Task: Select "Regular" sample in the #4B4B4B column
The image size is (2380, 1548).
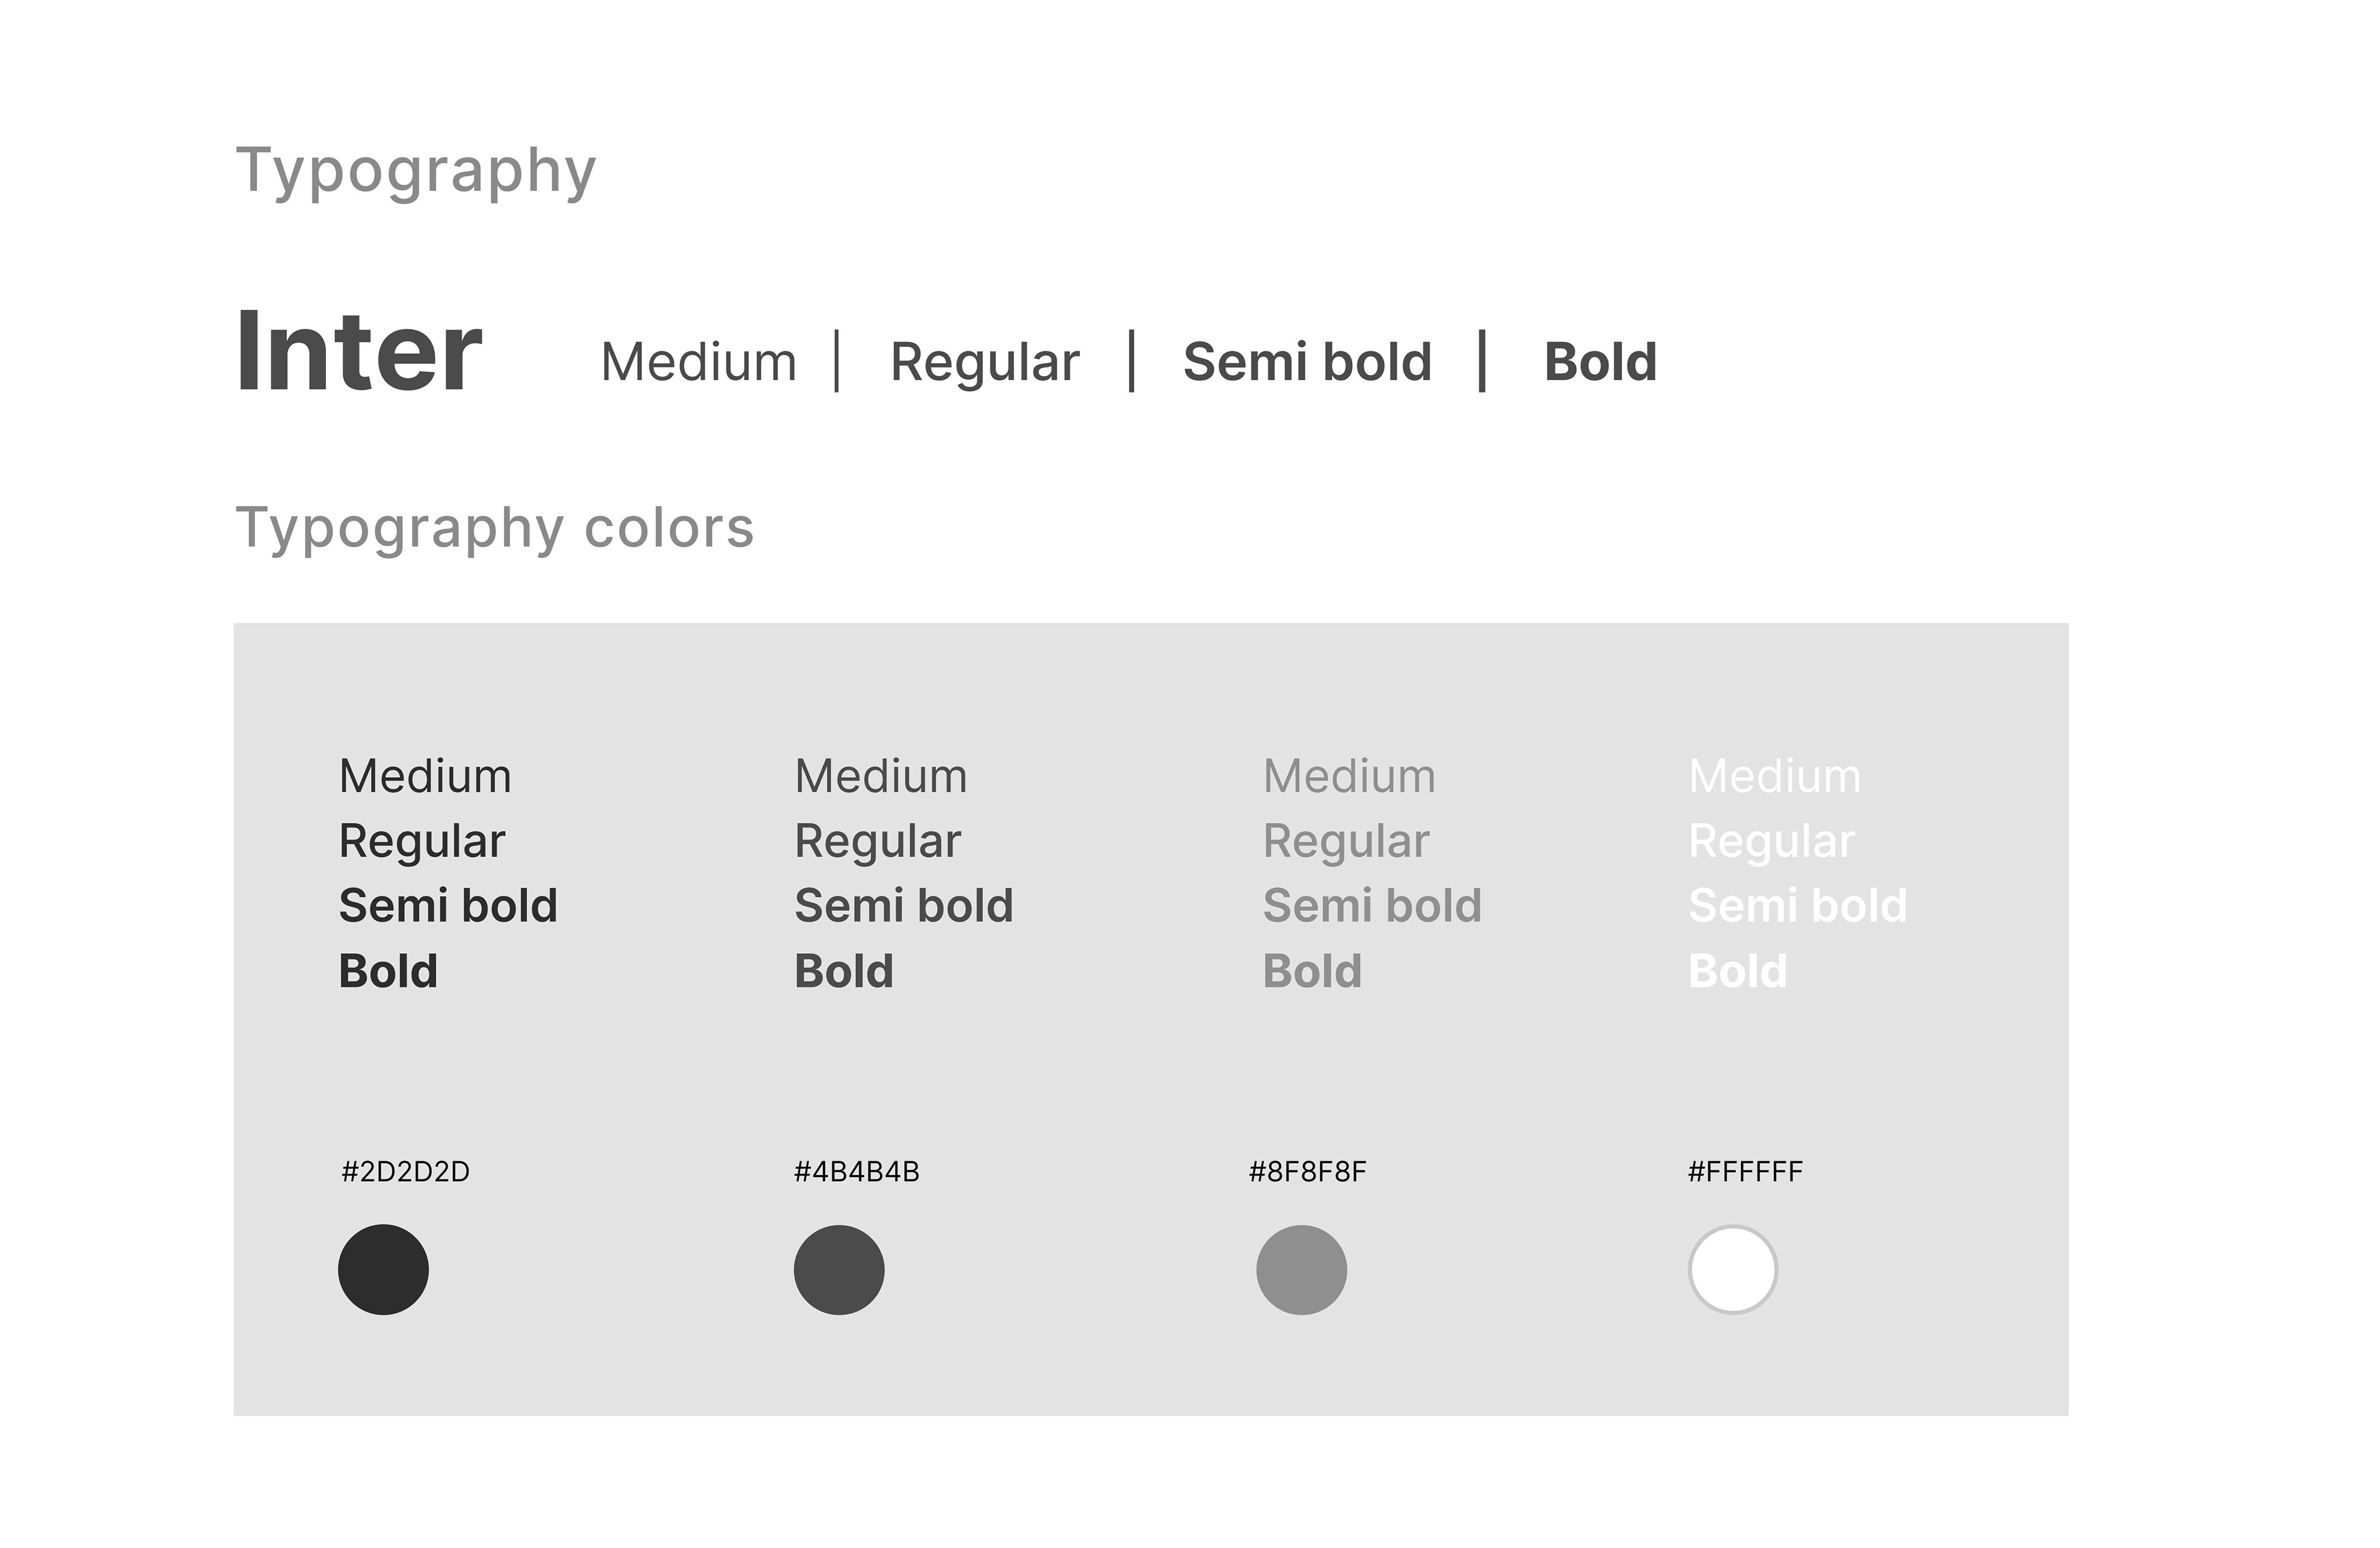Action: (x=877, y=842)
